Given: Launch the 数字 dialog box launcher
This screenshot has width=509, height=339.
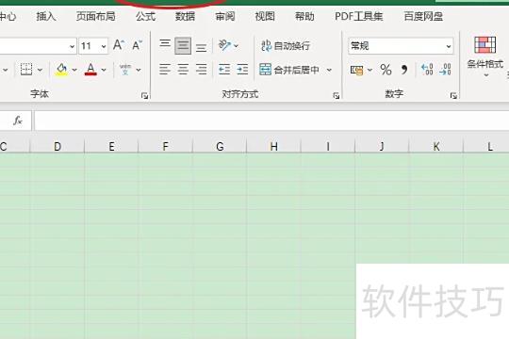Looking at the screenshot, I should tap(453, 95).
